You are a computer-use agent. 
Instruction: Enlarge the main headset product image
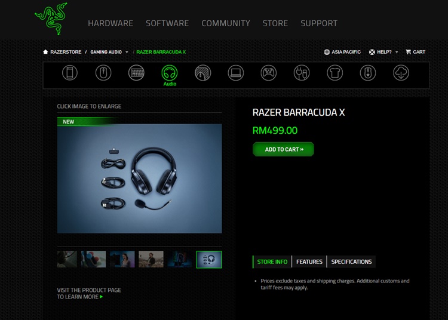(139, 179)
